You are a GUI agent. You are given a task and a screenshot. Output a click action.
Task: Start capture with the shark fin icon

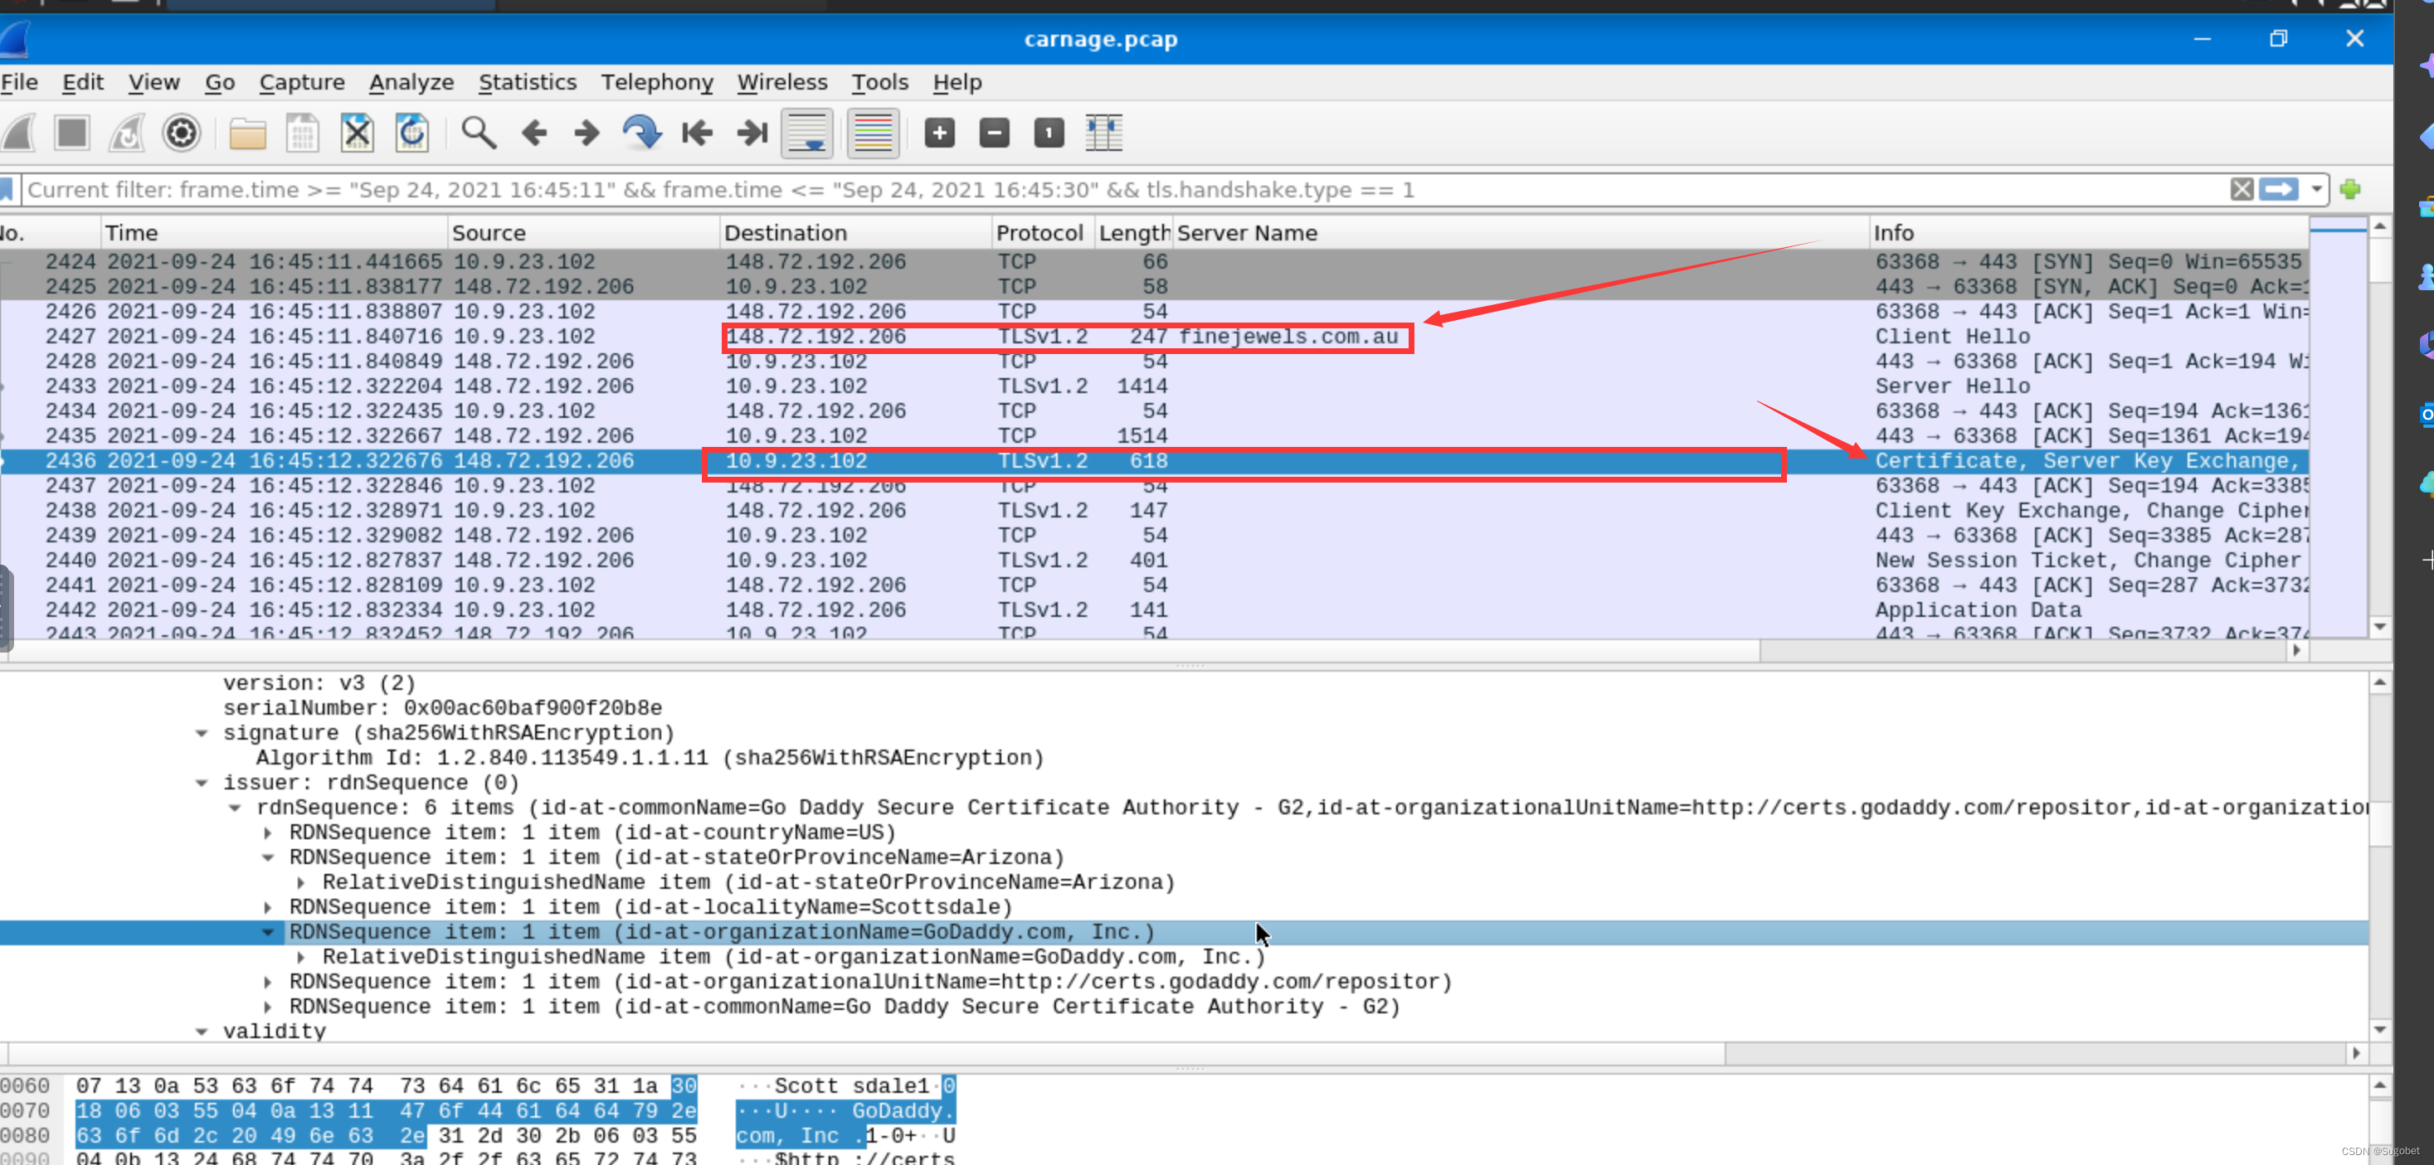[x=19, y=133]
